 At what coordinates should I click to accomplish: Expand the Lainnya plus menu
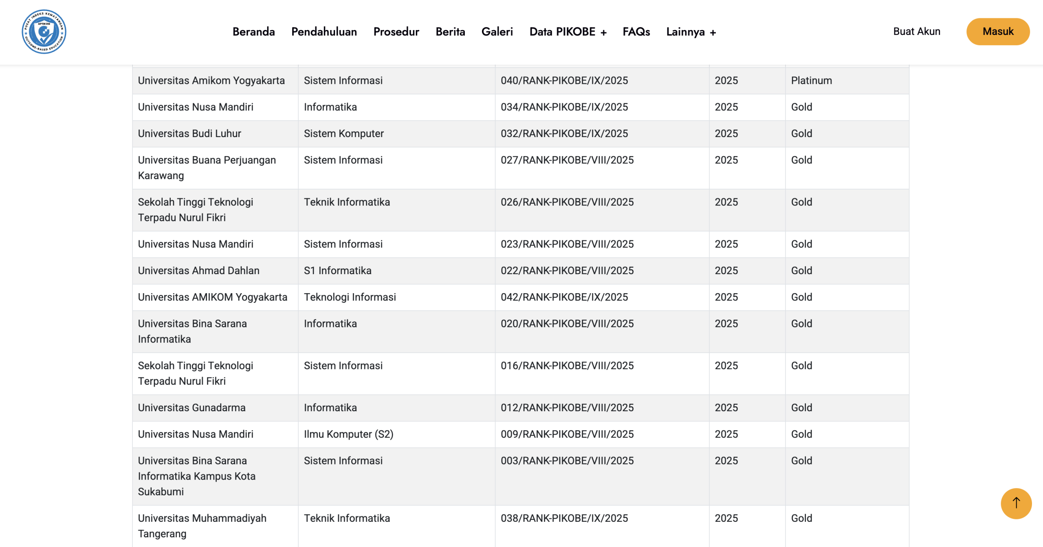pyautogui.click(x=691, y=32)
